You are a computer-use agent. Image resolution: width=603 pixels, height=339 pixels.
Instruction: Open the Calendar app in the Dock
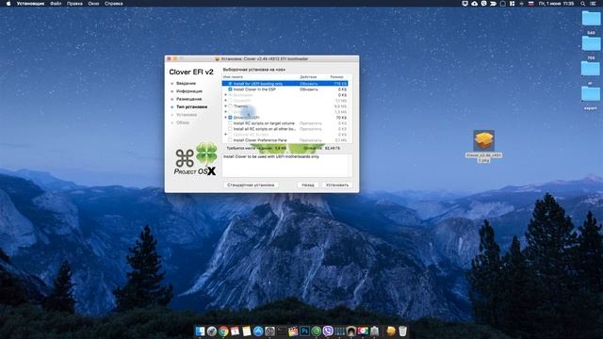[x=235, y=331]
